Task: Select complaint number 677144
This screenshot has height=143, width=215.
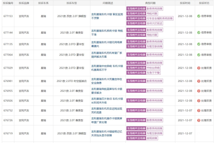Action: (x=8, y=33)
